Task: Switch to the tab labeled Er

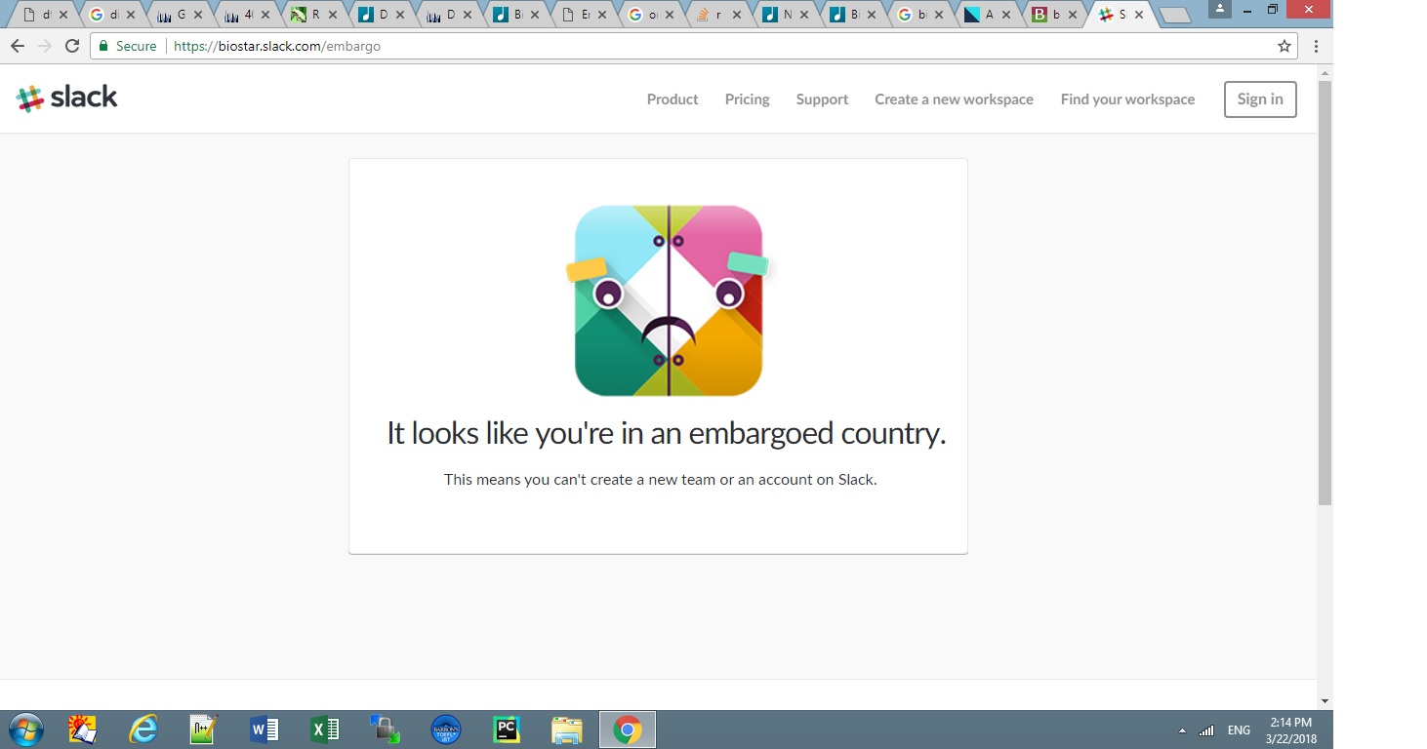Action: click(x=585, y=15)
